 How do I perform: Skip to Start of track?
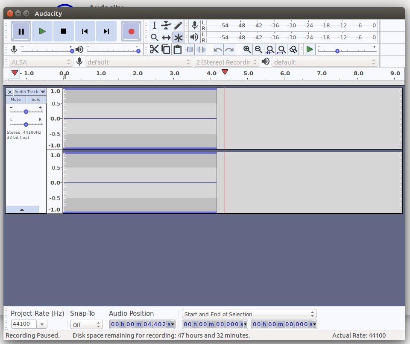(x=85, y=31)
